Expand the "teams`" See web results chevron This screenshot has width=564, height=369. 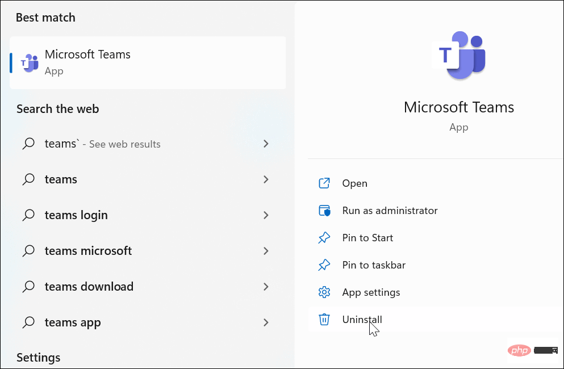coord(266,144)
